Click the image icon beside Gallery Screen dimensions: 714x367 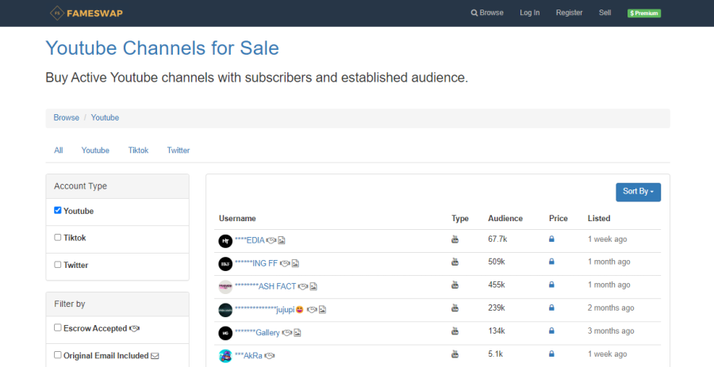click(297, 333)
